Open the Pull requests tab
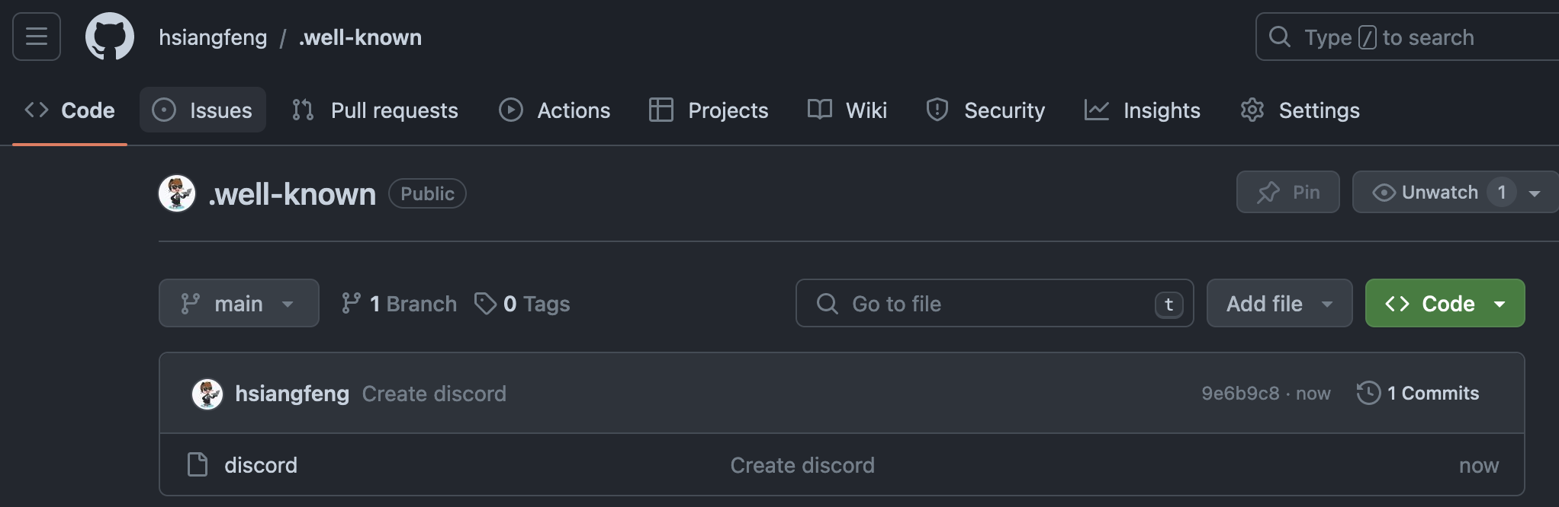The height and width of the screenshot is (507, 1559). [375, 110]
